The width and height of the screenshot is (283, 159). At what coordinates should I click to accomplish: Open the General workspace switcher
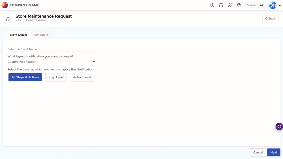pyautogui.click(x=251, y=5)
